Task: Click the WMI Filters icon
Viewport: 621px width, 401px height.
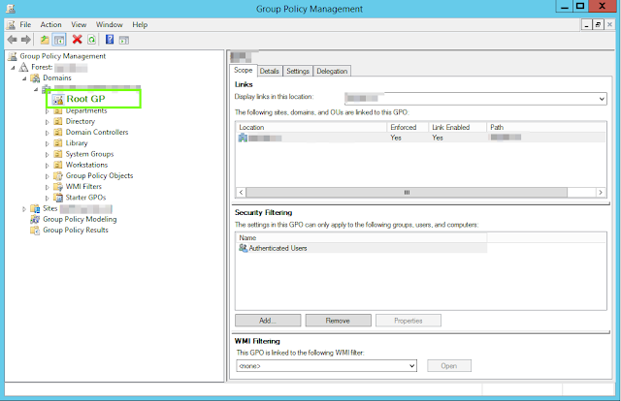Action: click(x=58, y=187)
